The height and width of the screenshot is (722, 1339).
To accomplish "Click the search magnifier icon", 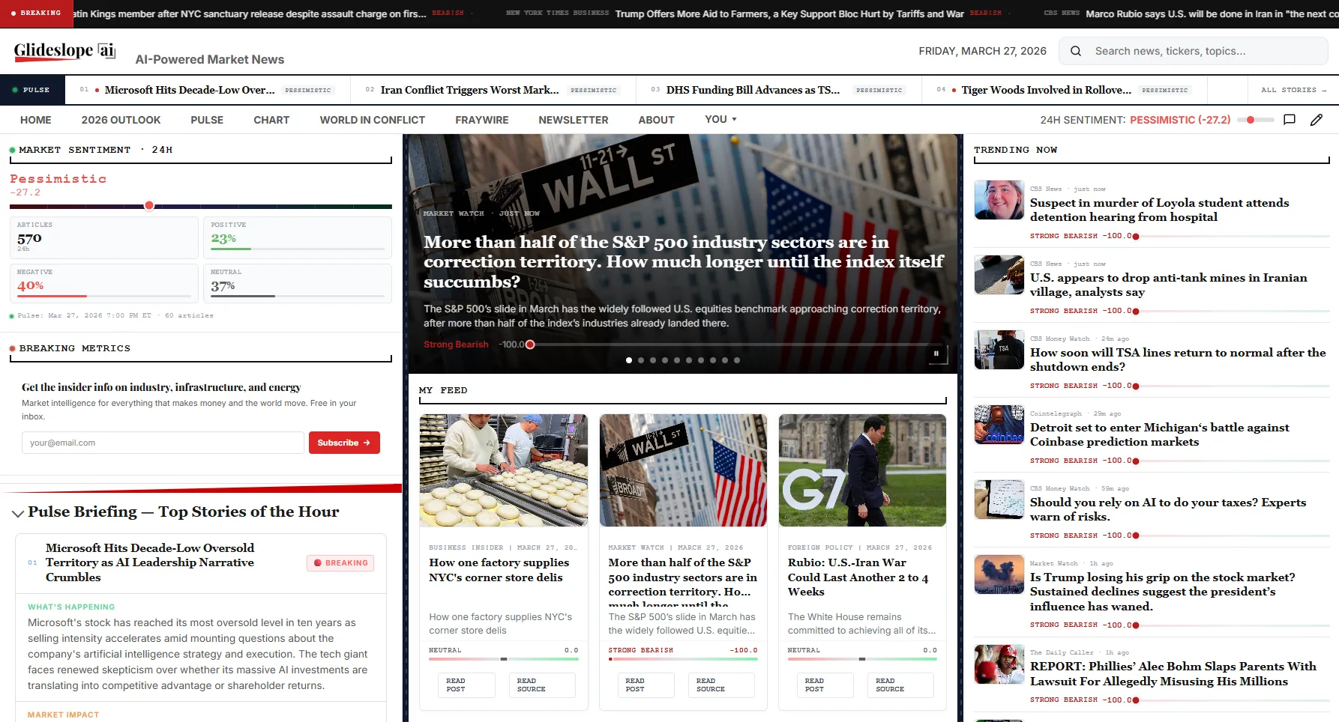I will click(1076, 51).
